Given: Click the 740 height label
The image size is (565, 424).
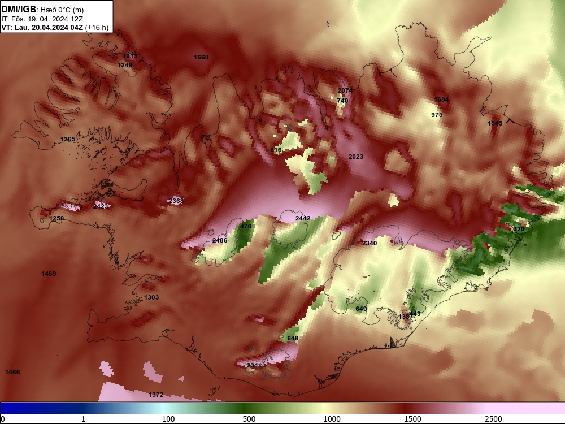Looking at the screenshot, I should 342,101.
